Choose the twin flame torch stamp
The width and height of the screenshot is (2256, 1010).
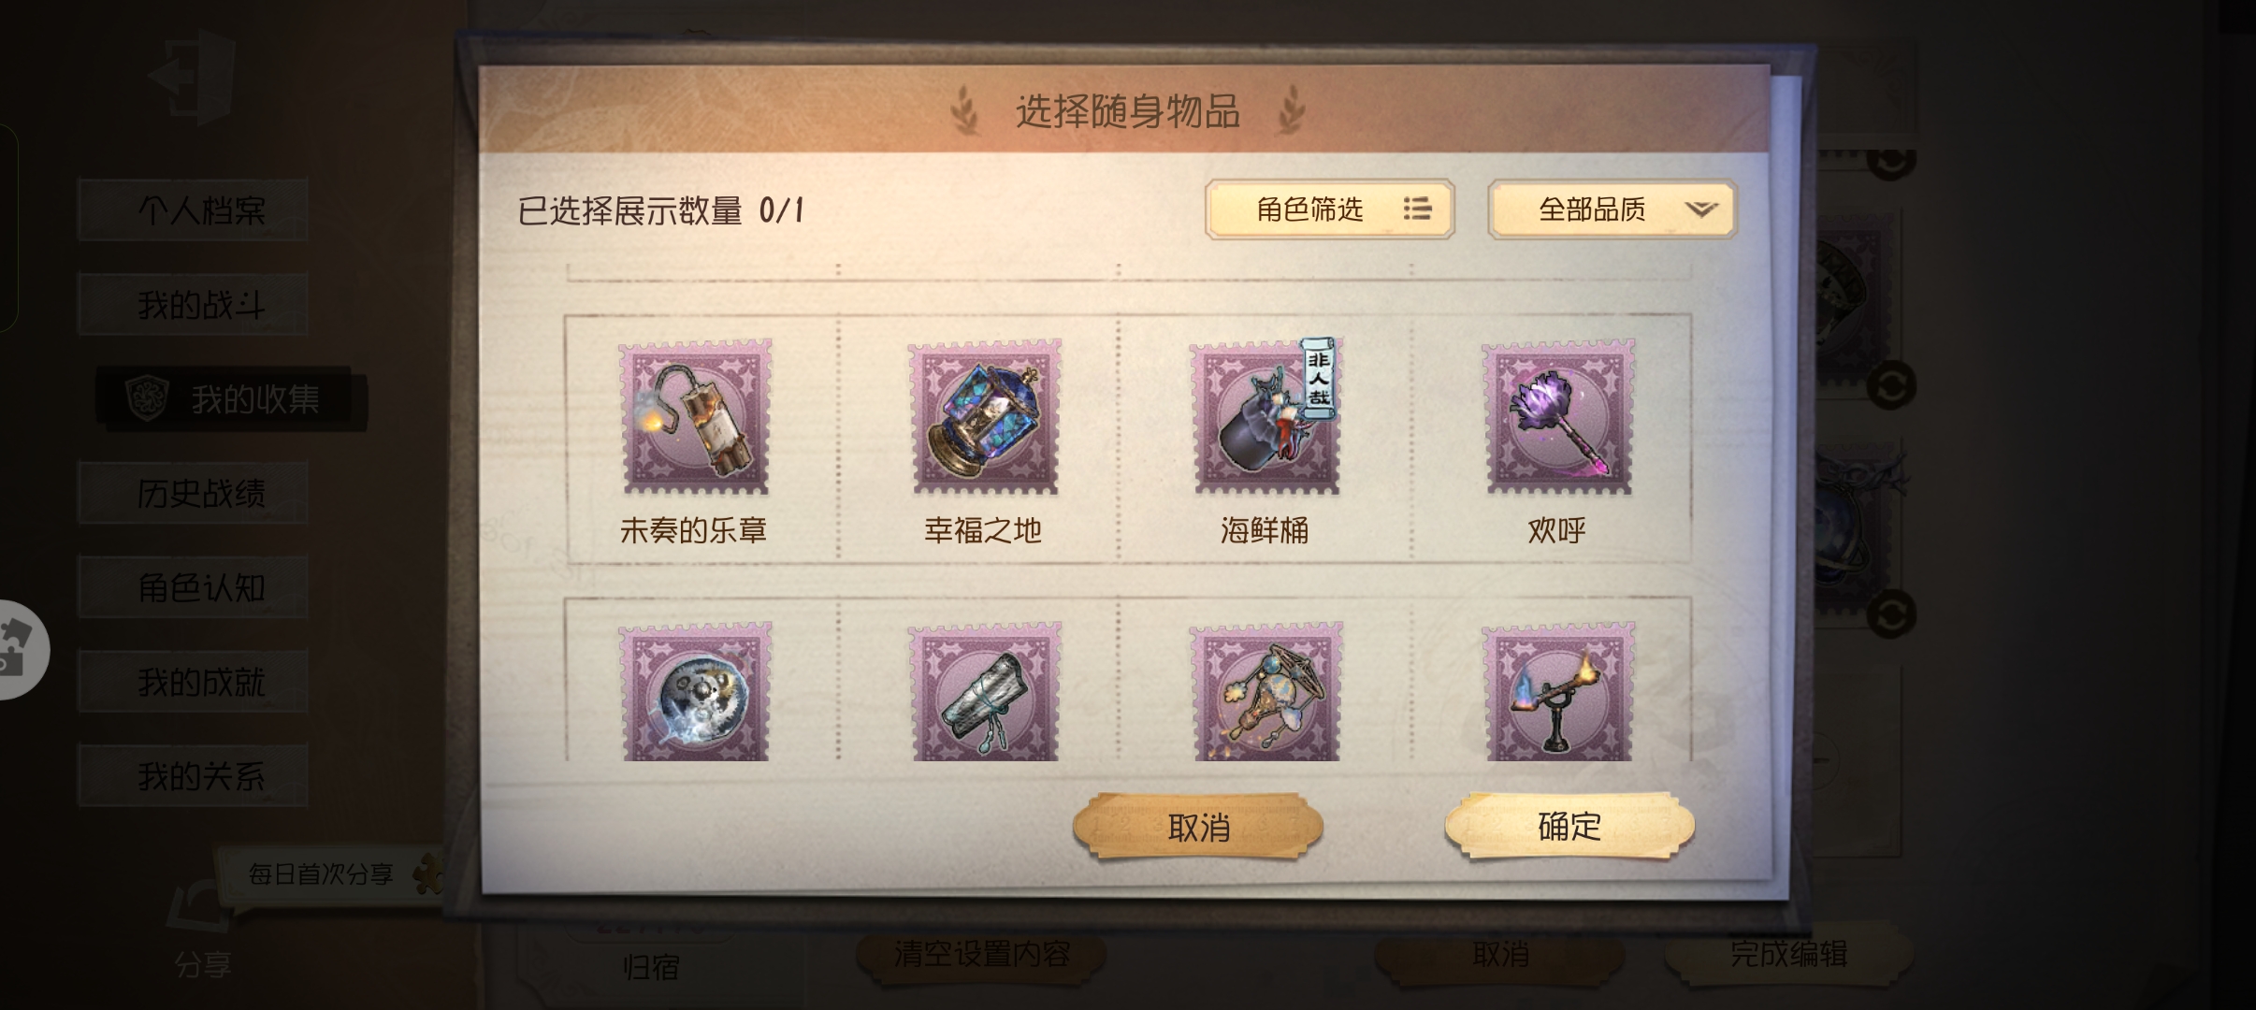[x=1559, y=692]
